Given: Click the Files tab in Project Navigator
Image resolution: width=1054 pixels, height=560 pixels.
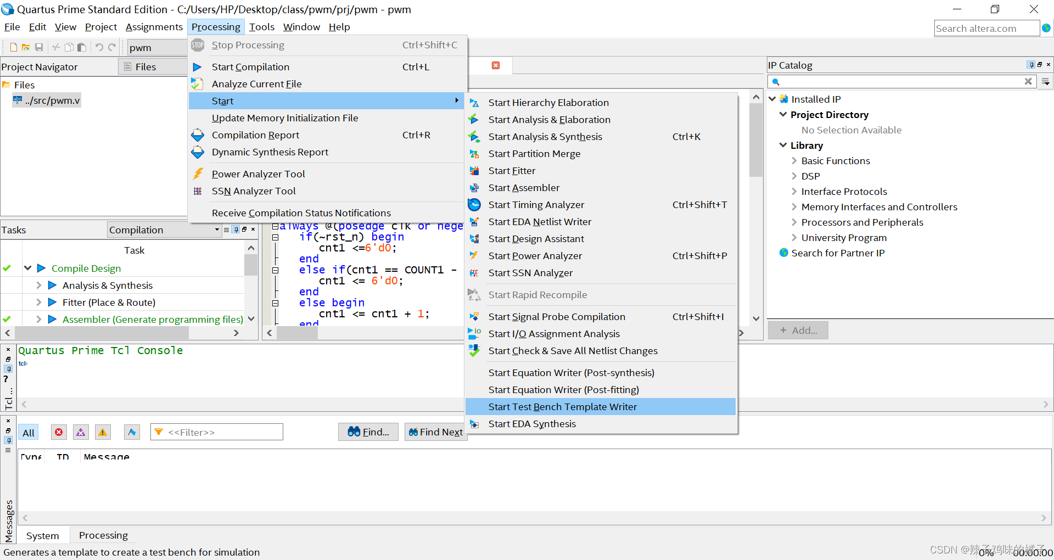Looking at the screenshot, I should [x=153, y=67].
